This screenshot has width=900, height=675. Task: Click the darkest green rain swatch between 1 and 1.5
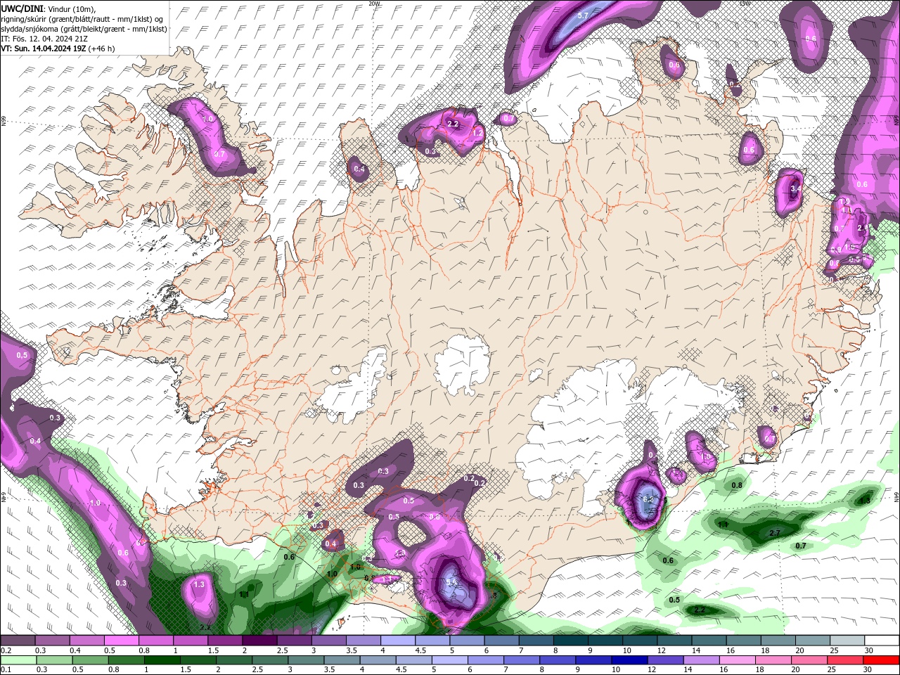click(x=161, y=660)
